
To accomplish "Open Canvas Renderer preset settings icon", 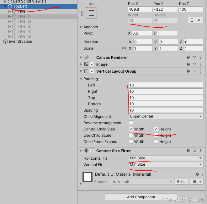I will point(194,57).
